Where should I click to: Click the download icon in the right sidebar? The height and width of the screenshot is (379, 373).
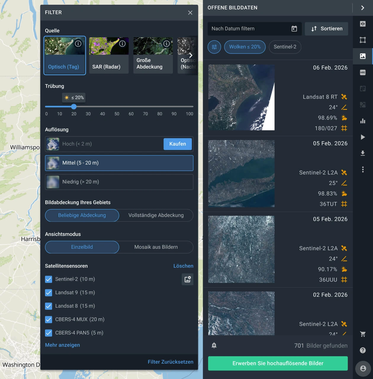tap(363, 153)
